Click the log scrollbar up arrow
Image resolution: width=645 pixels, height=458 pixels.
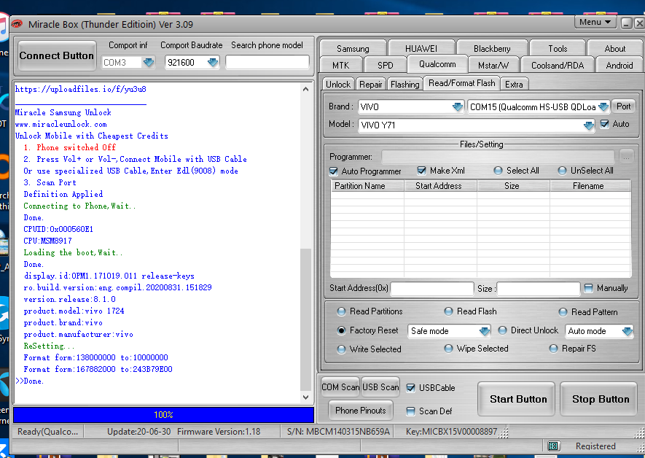pos(305,89)
